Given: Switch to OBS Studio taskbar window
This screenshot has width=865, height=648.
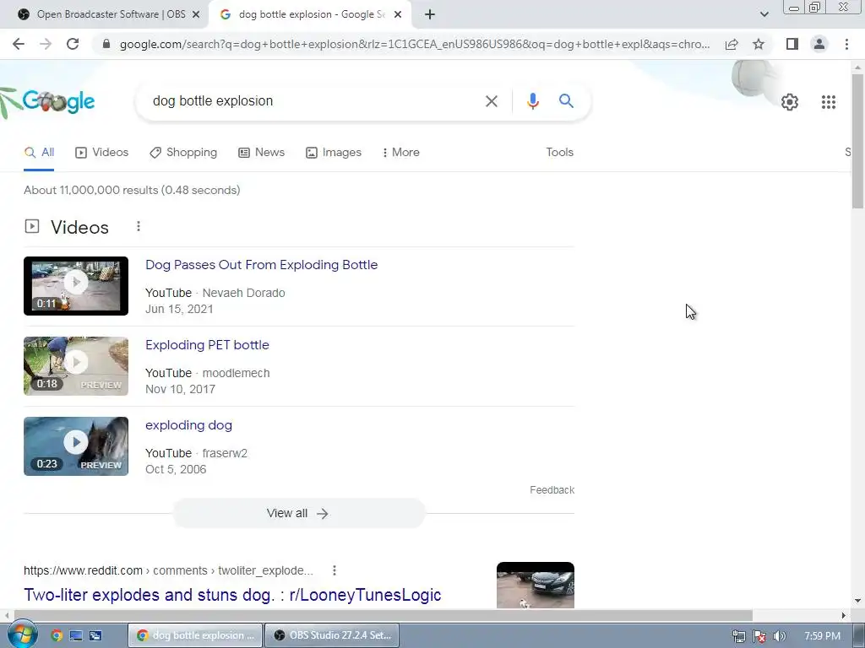Looking at the screenshot, I should point(332,635).
